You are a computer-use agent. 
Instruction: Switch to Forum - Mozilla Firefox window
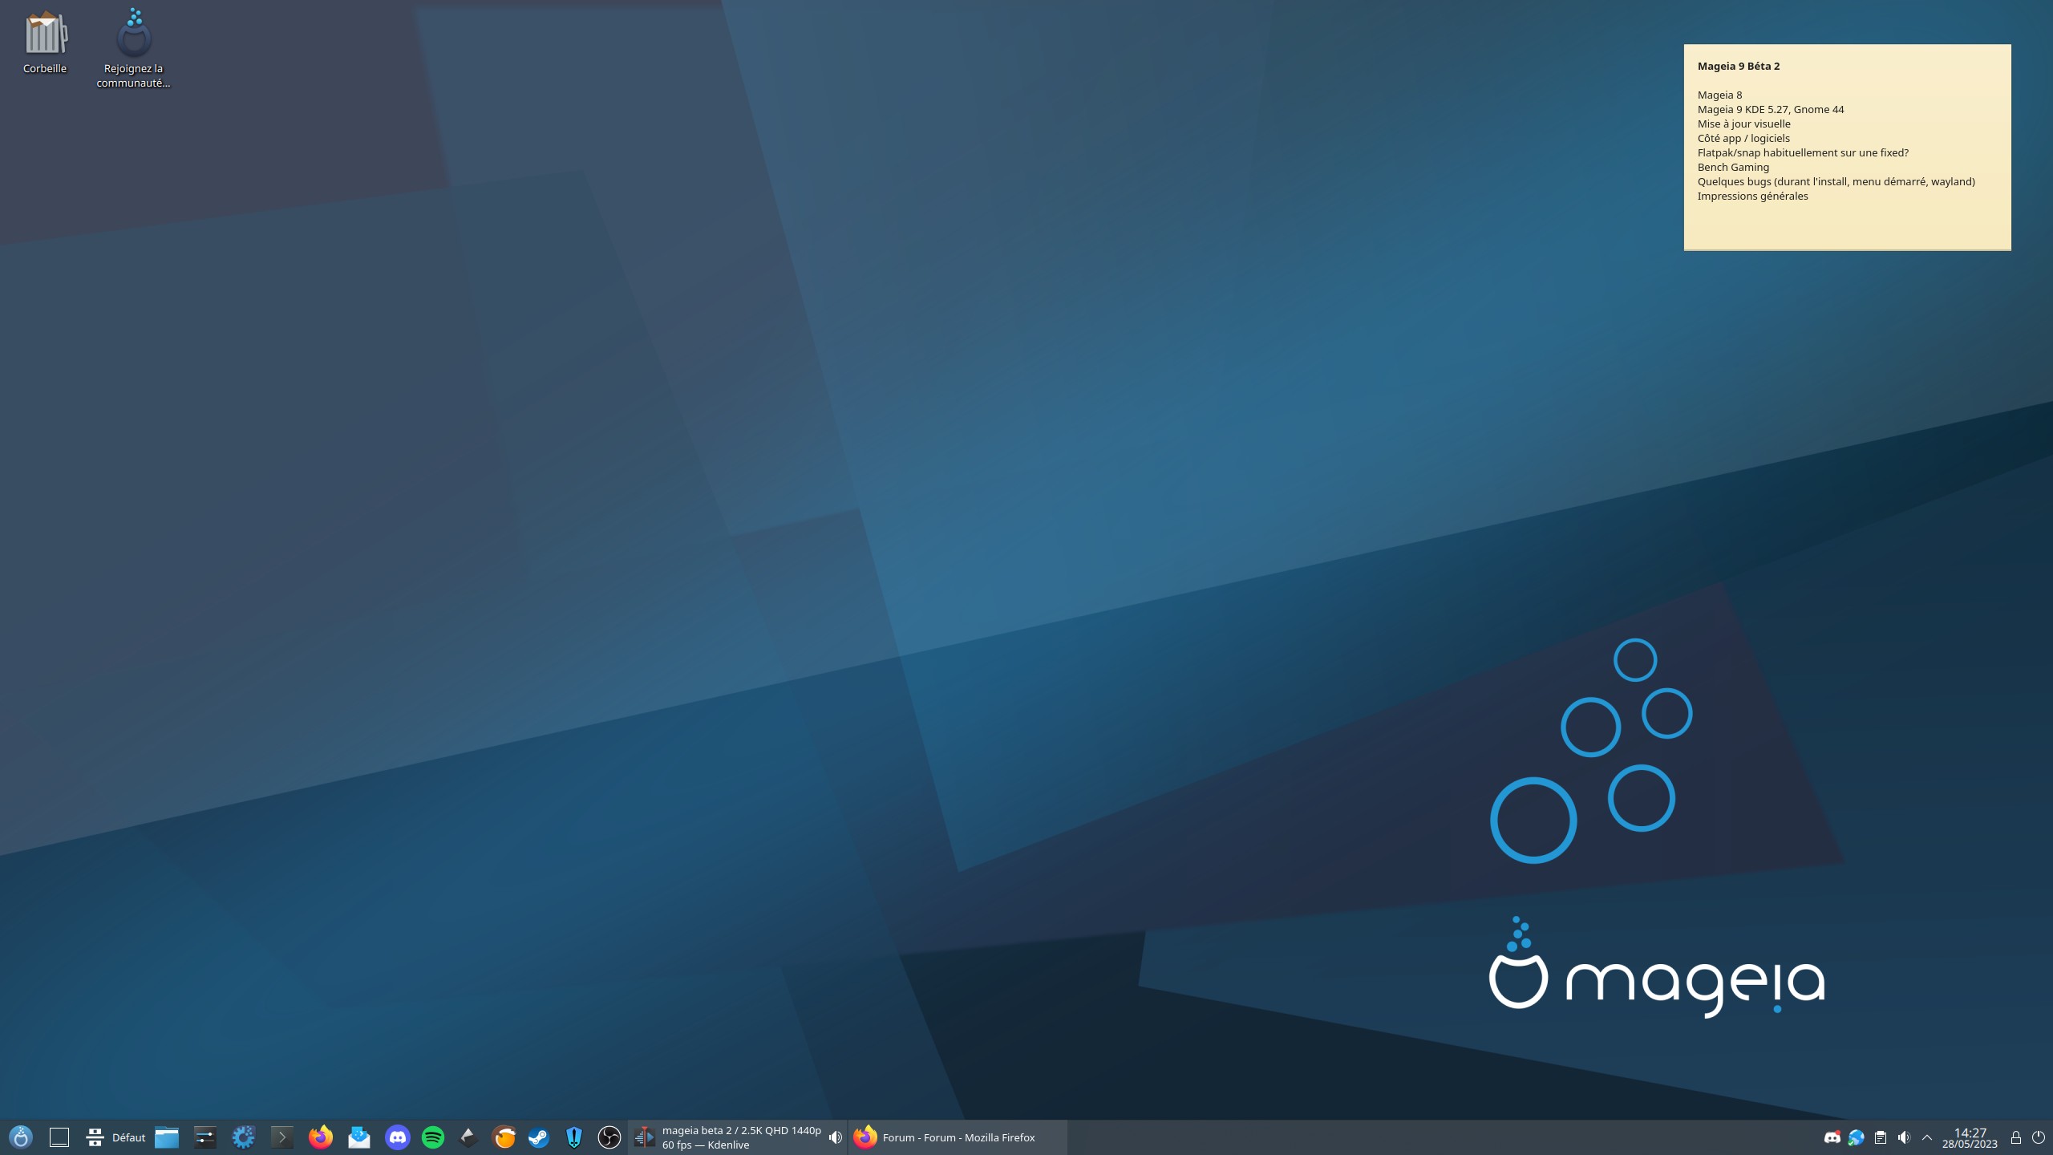[958, 1137]
